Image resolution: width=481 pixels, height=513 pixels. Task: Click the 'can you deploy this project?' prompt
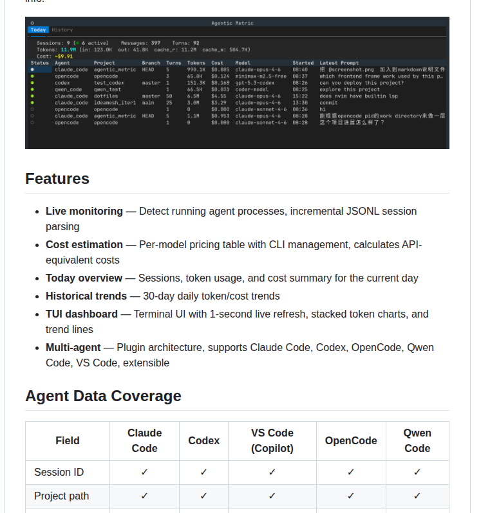(362, 83)
